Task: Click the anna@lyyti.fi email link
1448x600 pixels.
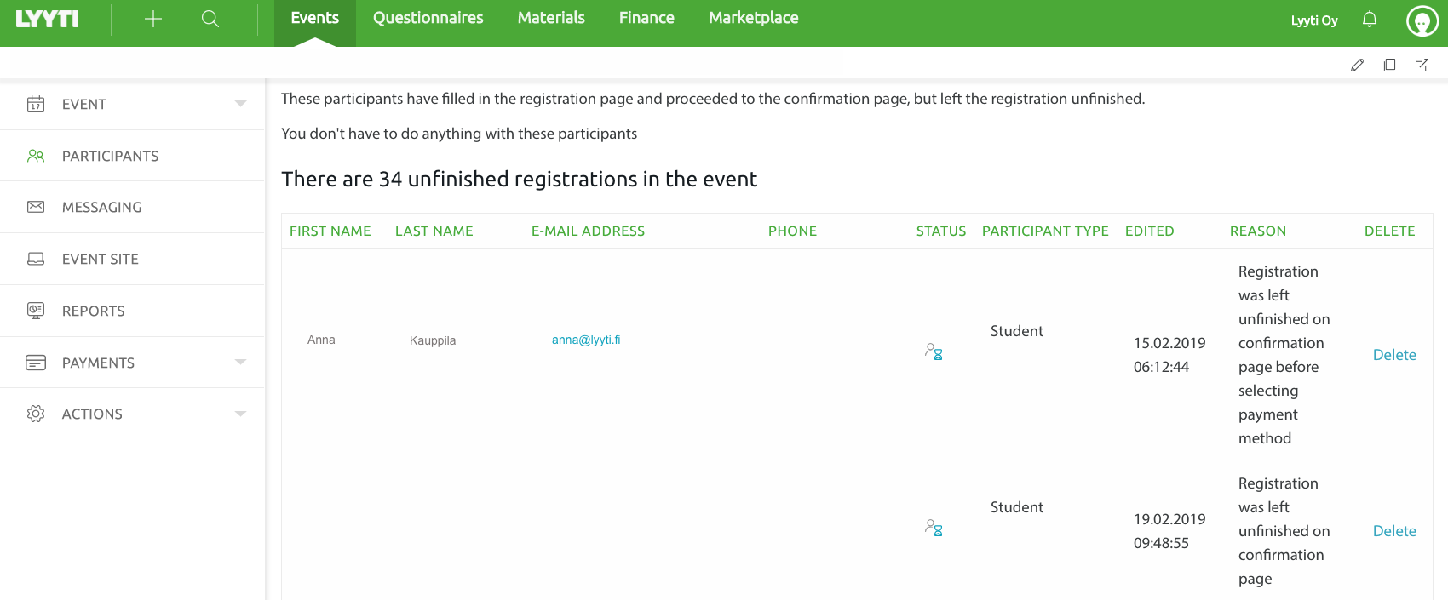Action: point(586,340)
